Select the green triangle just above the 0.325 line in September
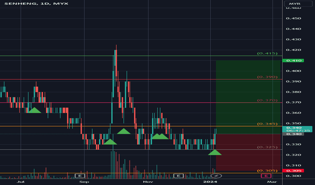Viewport: 315px width, 185px height. point(110,142)
